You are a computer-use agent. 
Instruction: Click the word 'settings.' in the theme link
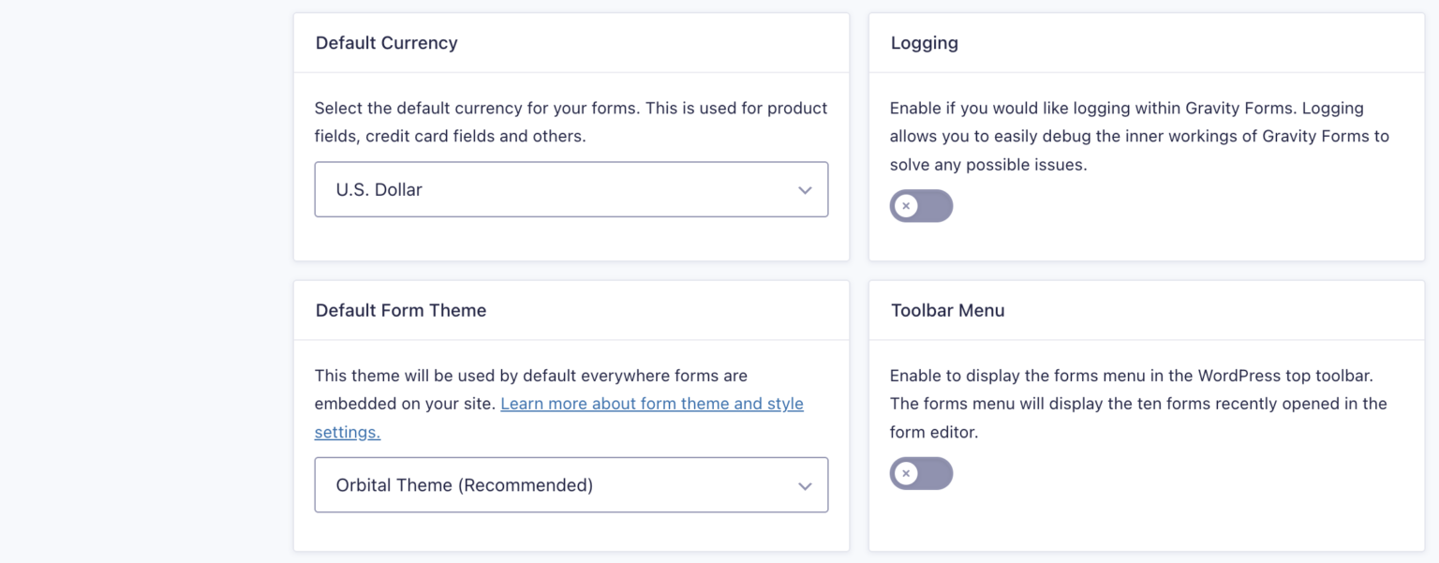[347, 432]
